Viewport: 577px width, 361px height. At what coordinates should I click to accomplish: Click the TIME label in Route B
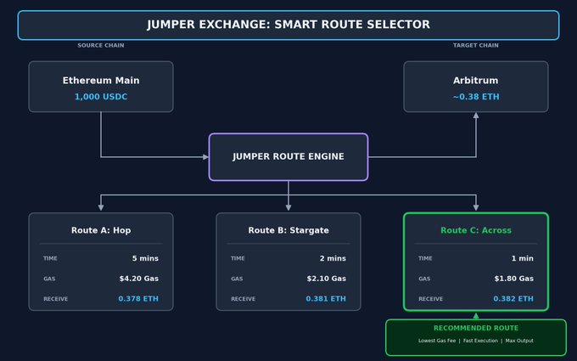click(238, 258)
